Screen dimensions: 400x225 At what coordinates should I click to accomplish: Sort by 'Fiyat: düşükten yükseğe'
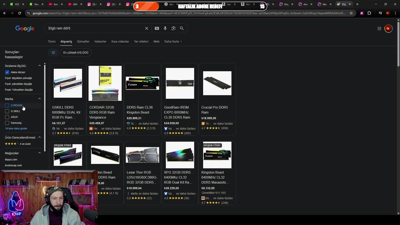(x=18, y=78)
